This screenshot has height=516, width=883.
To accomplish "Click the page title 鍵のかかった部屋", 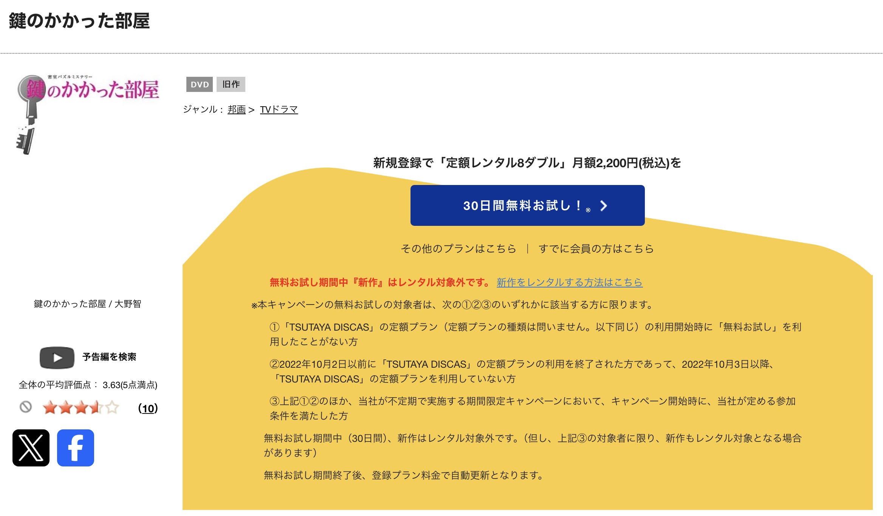I will (x=79, y=21).
